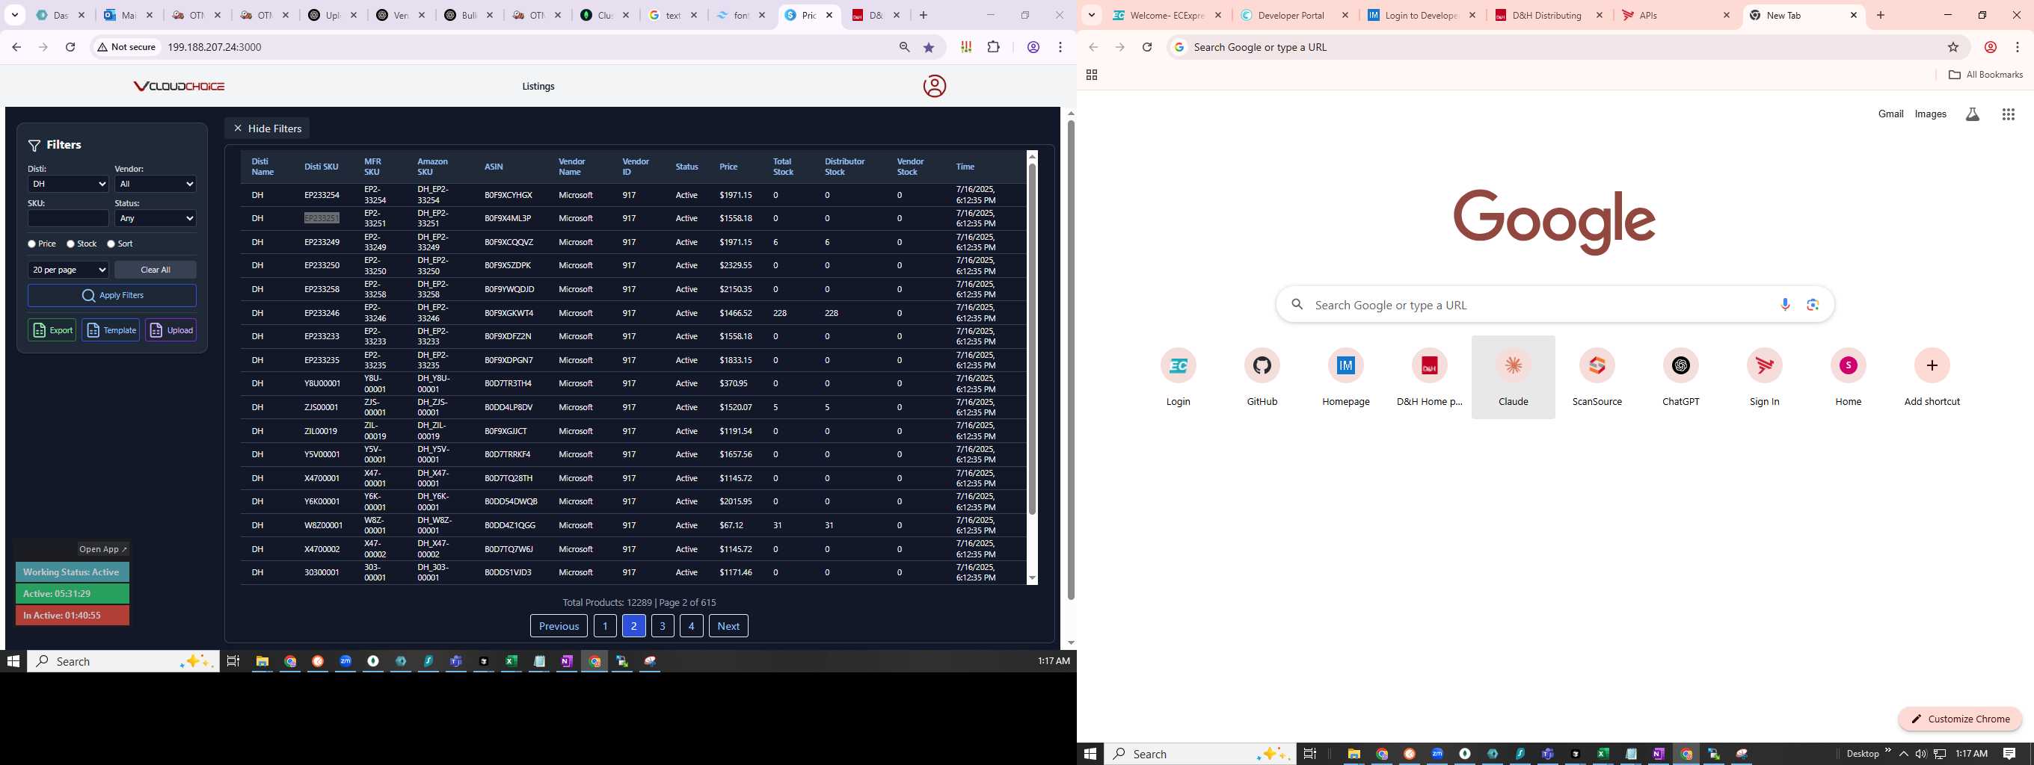Click the Apply Filters button
This screenshot has height=765, width=2034.
click(112, 296)
